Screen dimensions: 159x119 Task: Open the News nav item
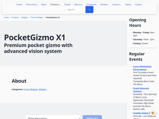coord(44,4)
